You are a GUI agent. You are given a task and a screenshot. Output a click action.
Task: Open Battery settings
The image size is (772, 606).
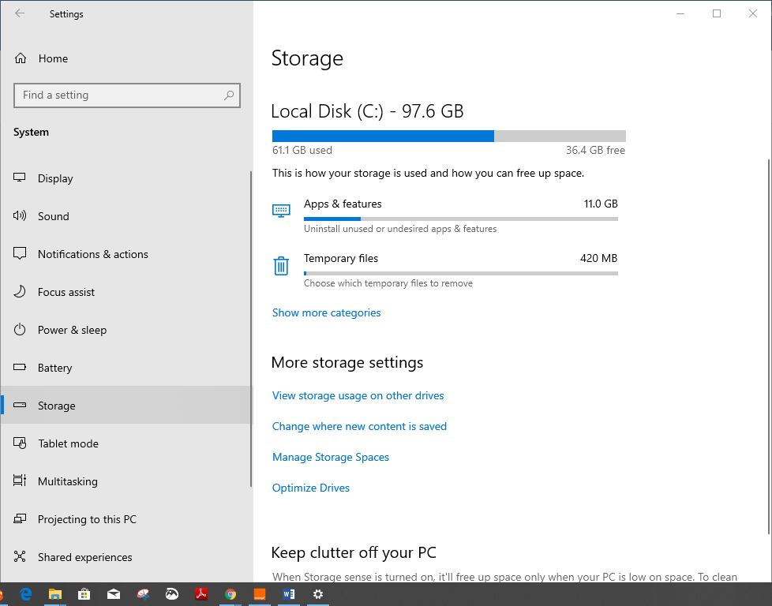[x=54, y=368]
